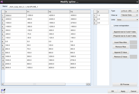Click the X cell -3500.0
This screenshot has height=94, width=139.
[16, 15]
